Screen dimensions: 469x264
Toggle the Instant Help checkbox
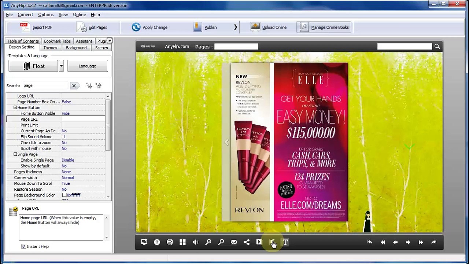tap(24, 246)
